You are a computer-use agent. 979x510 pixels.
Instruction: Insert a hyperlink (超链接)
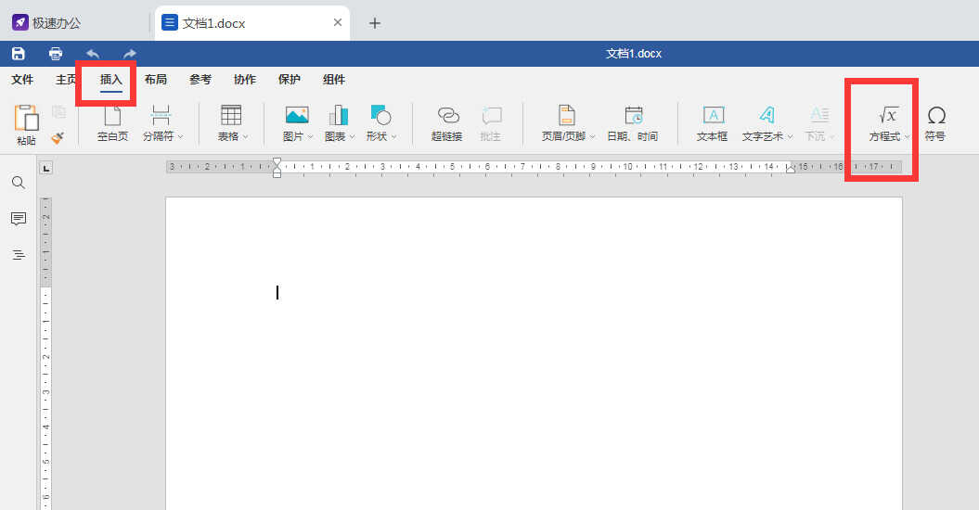pyautogui.click(x=447, y=123)
